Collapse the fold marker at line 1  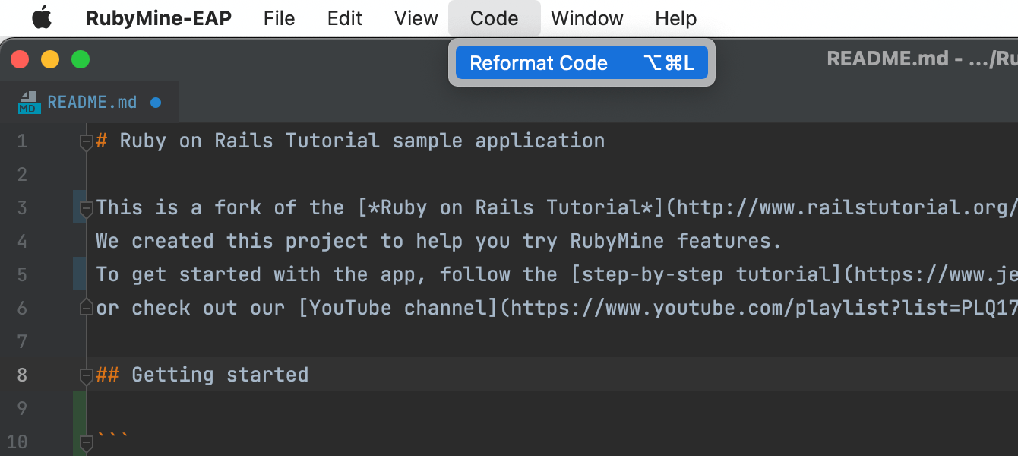pos(87,141)
